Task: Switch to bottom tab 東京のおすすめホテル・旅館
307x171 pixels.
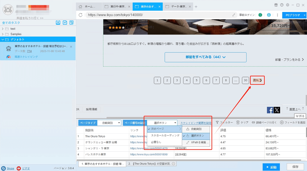Action: pyautogui.click(x=102, y=164)
